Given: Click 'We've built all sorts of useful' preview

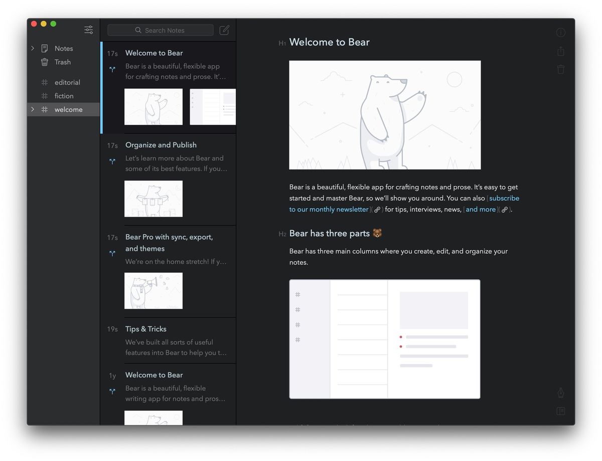Looking at the screenshot, I should pyautogui.click(x=176, y=347).
